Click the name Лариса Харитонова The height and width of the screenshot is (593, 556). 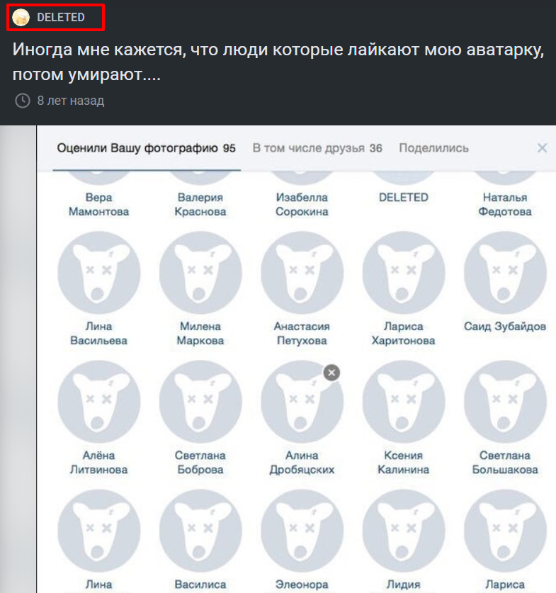[x=403, y=333]
